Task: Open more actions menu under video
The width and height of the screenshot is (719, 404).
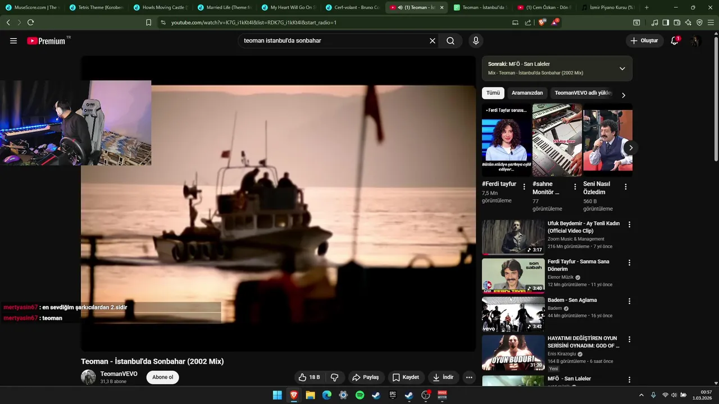Action: pyautogui.click(x=469, y=378)
